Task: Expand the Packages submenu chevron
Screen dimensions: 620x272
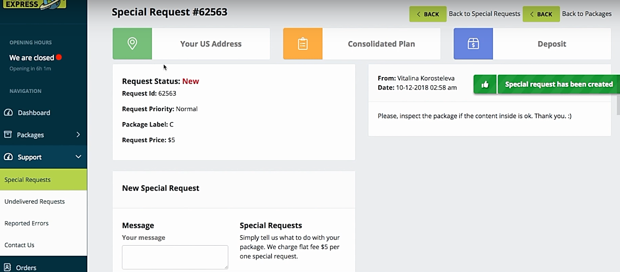Action: [78, 135]
